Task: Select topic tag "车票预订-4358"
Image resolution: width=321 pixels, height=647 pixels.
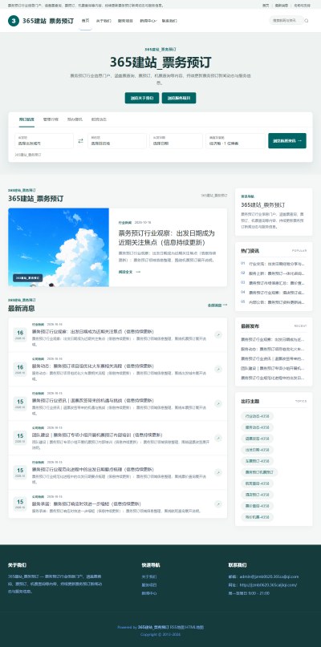Action: pyautogui.click(x=257, y=461)
